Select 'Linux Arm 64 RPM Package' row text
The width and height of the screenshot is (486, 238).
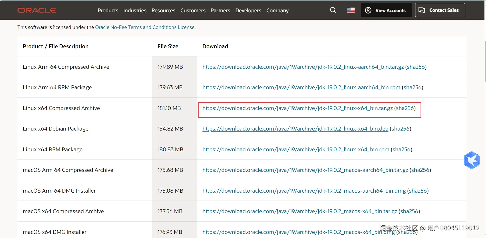(x=57, y=87)
